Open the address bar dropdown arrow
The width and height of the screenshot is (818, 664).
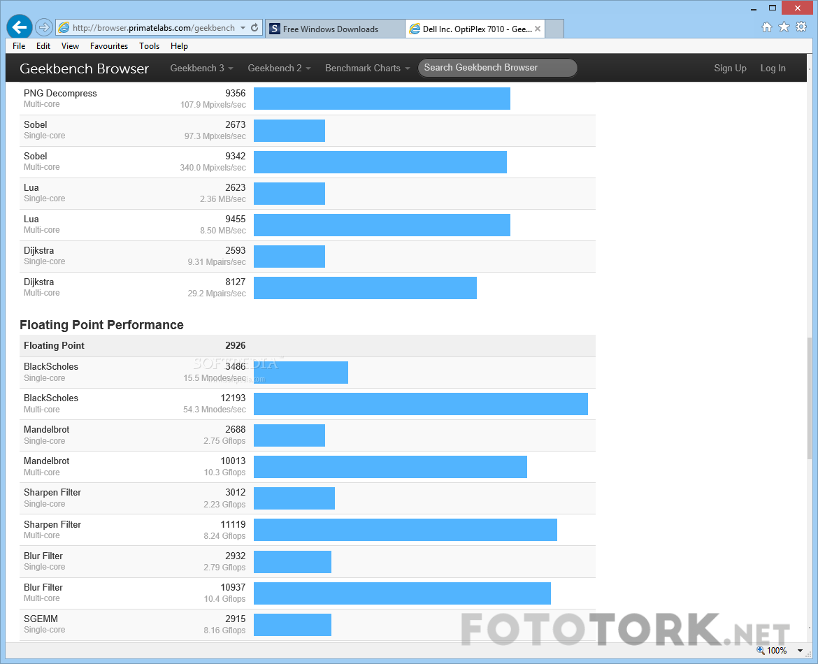click(x=243, y=28)
